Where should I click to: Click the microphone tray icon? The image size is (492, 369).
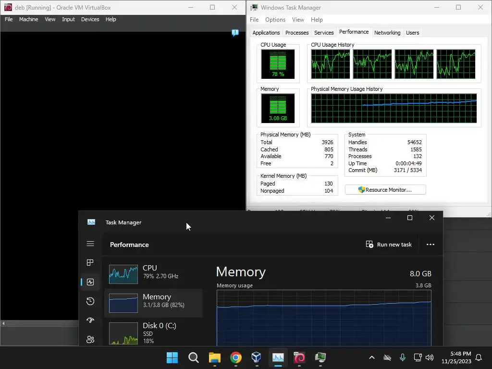(x=403, y=357)
